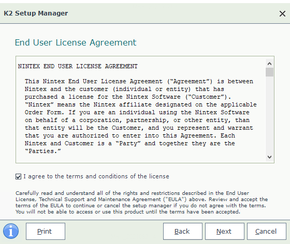Click the 'K2 Setup Manager' title bar text
The height and width of the screenshot is (244, 290).
tap(36, 13)
